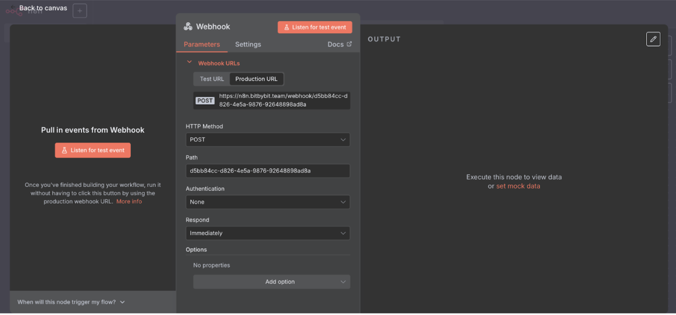Click the set mock data link
The width and height of the screenshot is (676, 315).
coord(518,186)
